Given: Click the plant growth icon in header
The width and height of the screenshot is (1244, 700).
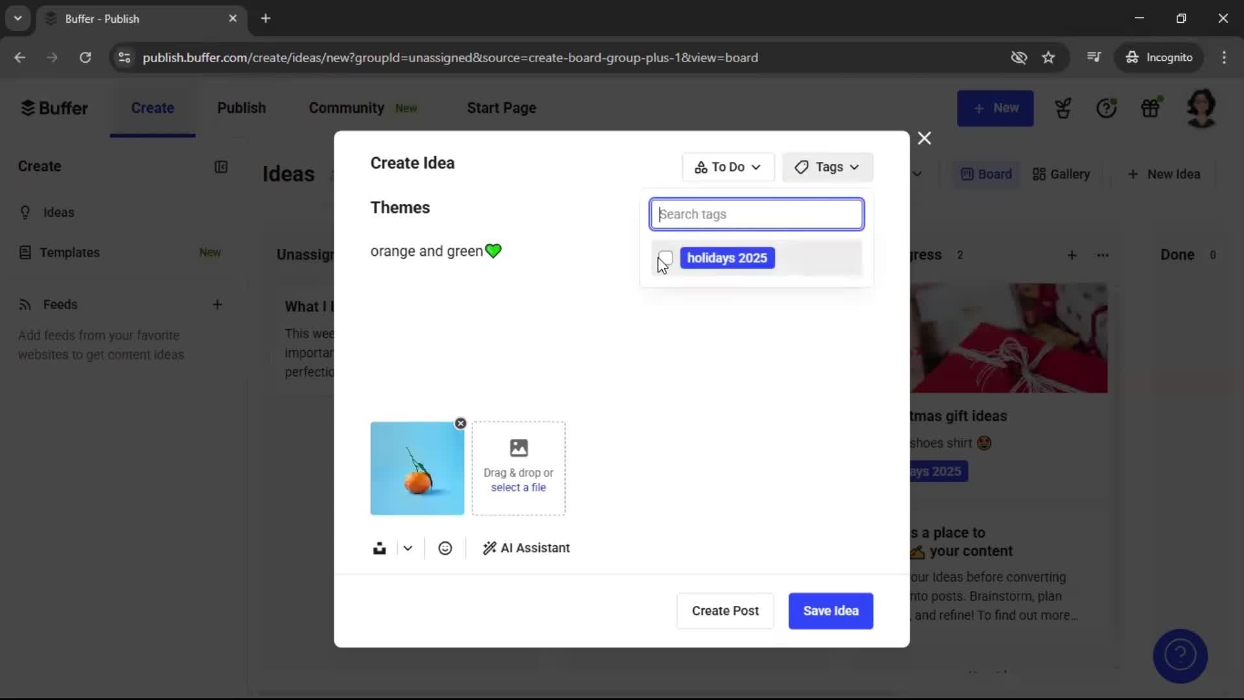Looking at the screenshot, I should tap(1063, 108).
